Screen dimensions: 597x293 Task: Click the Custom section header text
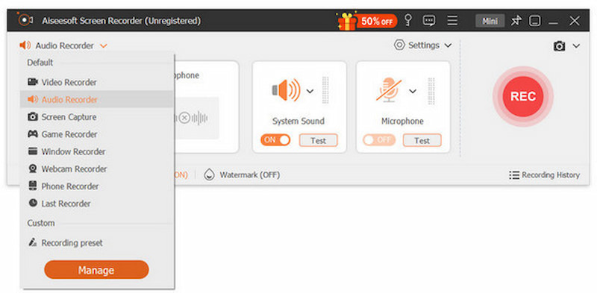coord(41,223)
